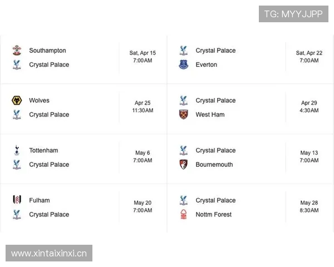The width and height of the screenshot is (334, 267).
Task: Select the Nottm Forest team name
Action: point(214,215)
